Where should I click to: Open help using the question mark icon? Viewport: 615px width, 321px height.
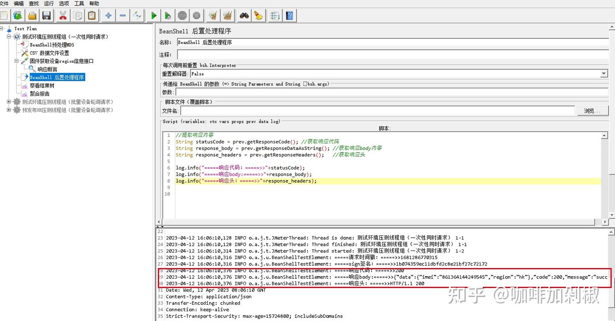tap(290, 15)
